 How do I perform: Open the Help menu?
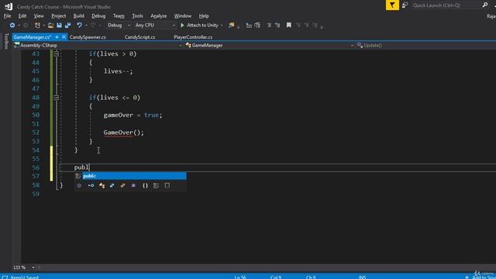(204, 15)
